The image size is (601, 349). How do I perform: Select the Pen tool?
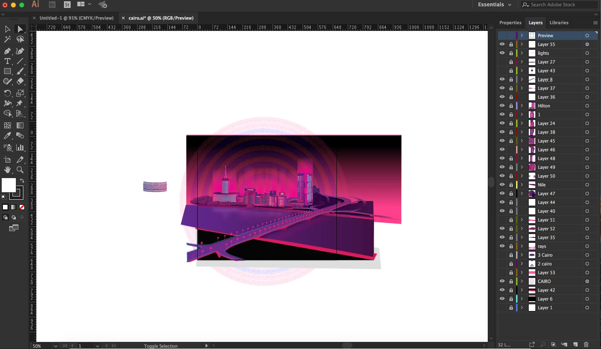point(7,51)
